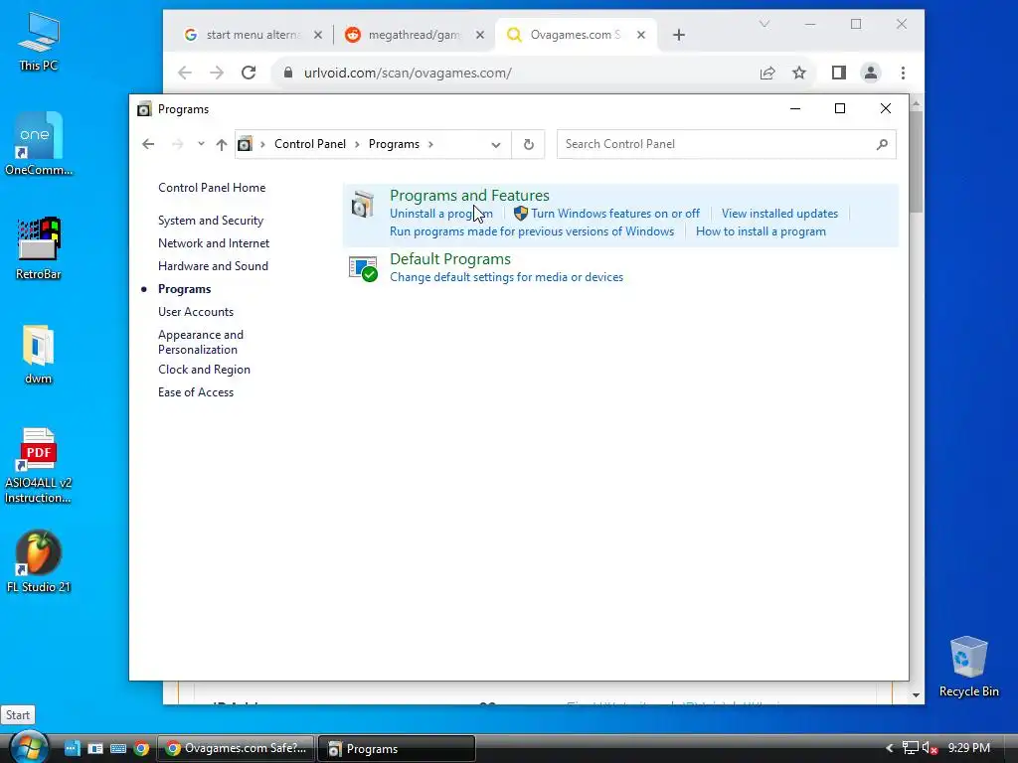Image resolution: width=1018 pixels, height=763 pixels.
Task: Close the start menu alternatives tab
Action: (318, 35)
